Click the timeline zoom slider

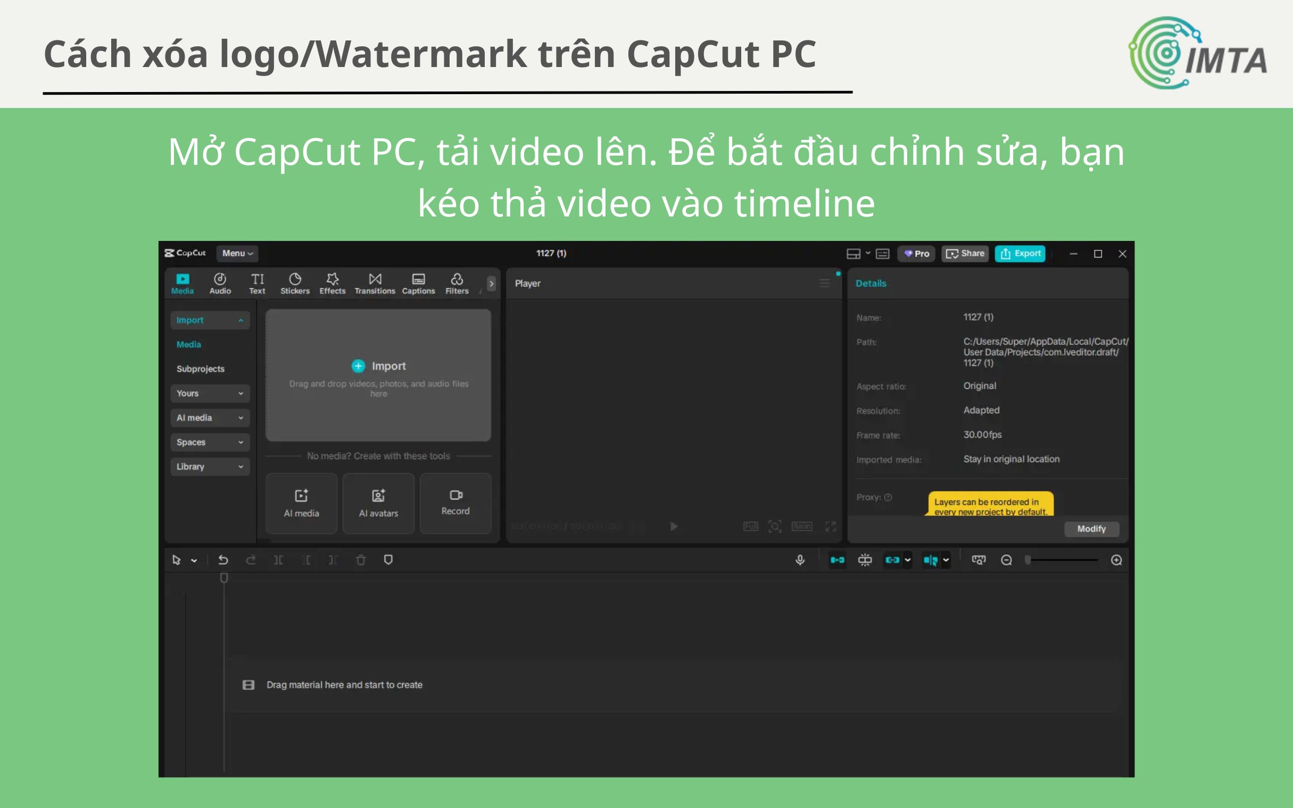pyautogui.click(x=1061, y=560)
